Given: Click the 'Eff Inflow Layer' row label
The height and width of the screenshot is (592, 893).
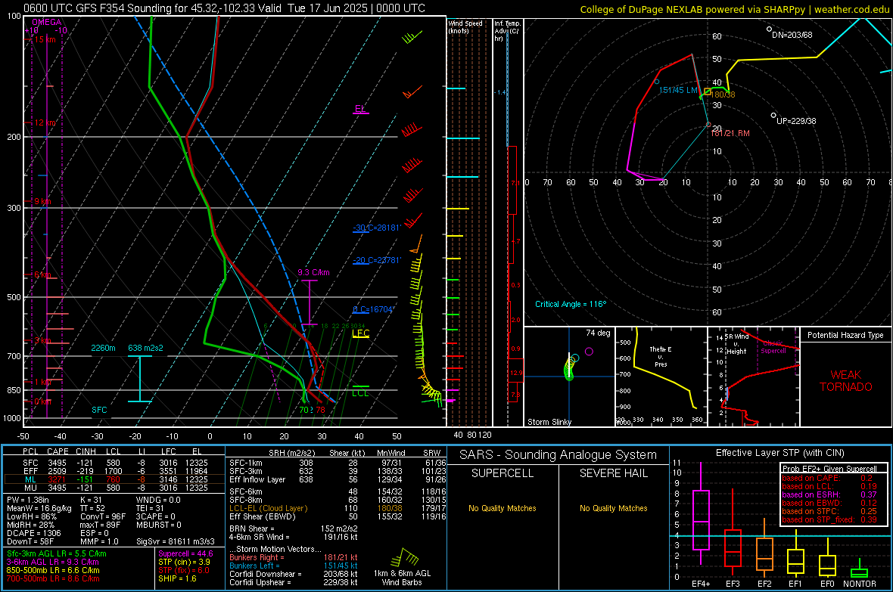Looking at the screenshot, I should click(257, 479).
